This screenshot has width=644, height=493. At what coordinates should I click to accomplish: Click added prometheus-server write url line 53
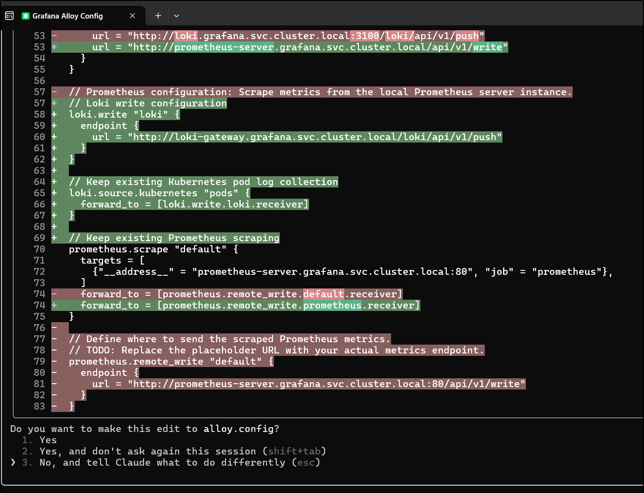pos(280,47)
